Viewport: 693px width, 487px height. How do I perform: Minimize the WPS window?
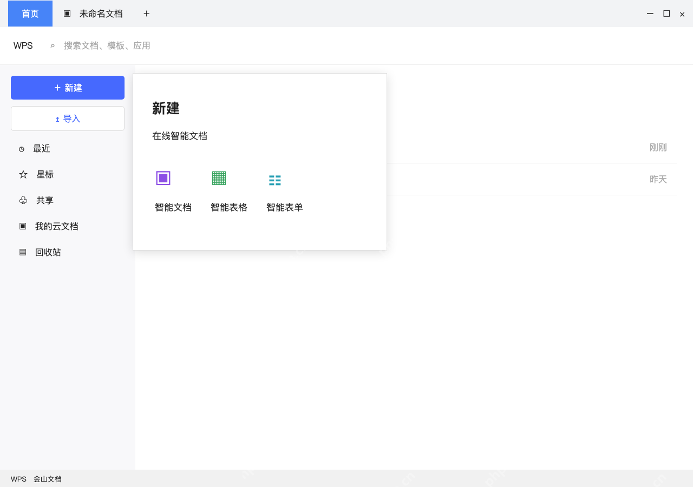[x=650, y=14]
